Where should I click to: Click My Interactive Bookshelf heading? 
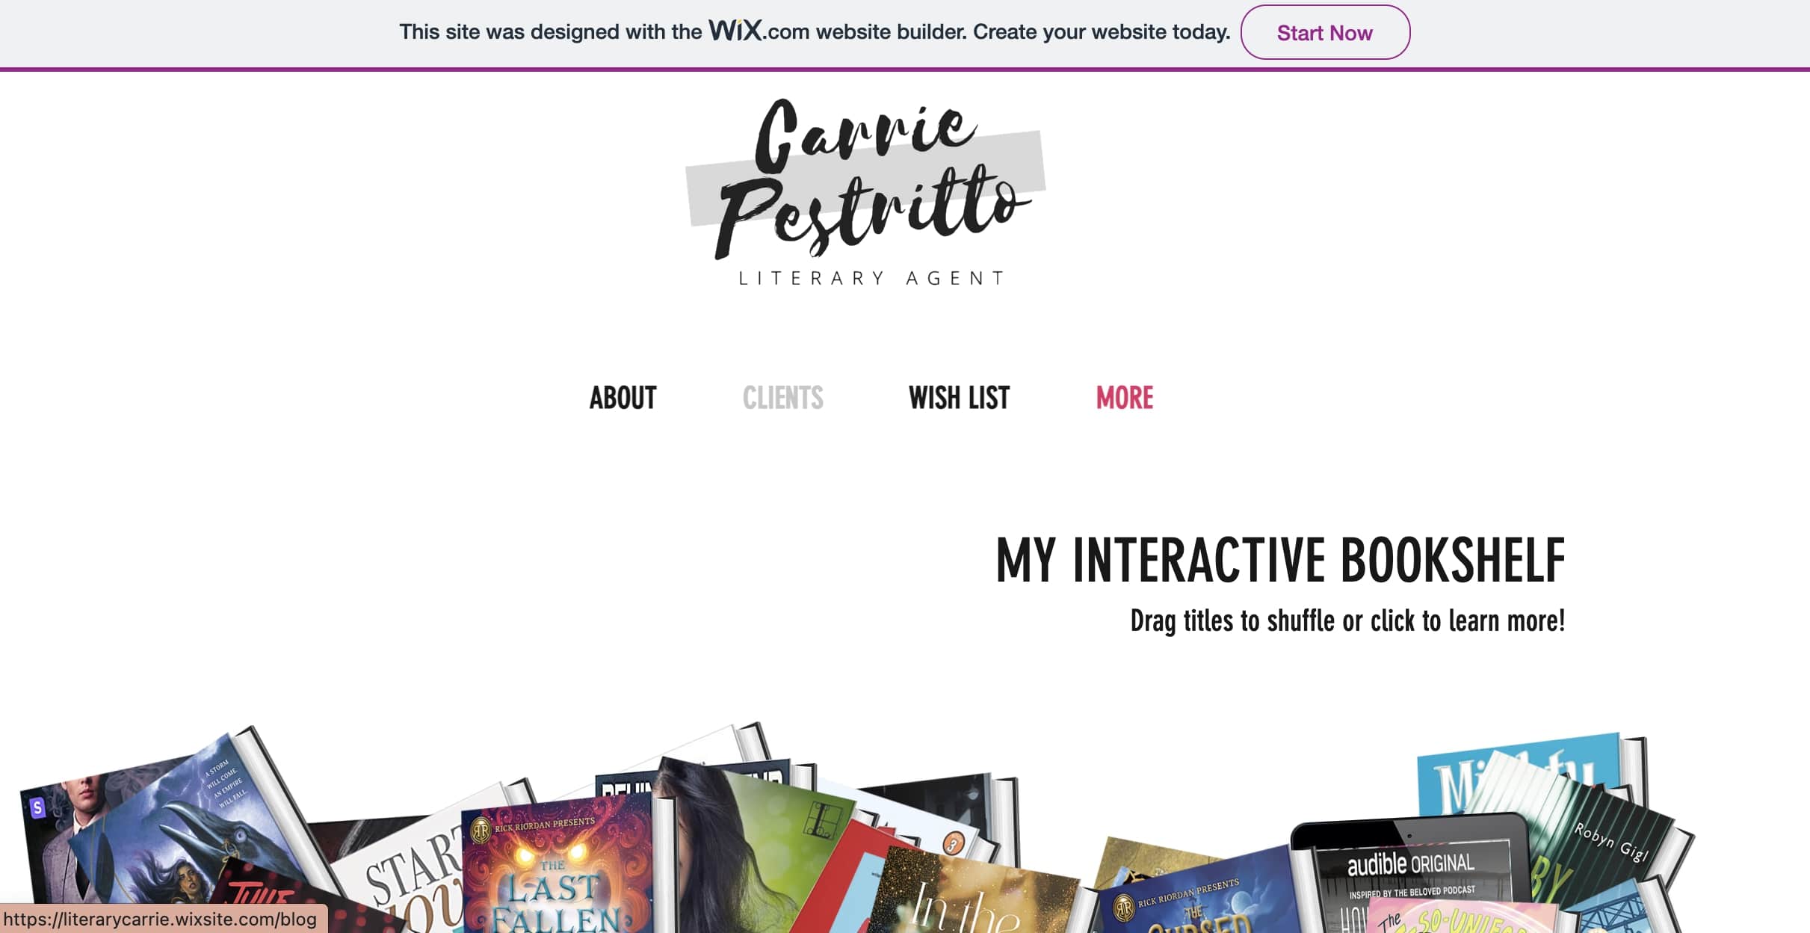coord(1280,559)
